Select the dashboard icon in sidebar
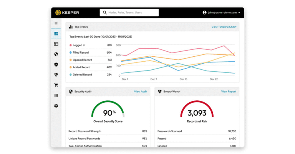Image resolution: width=295 pixels, height=154 pixels. click(x=56, y=34)
